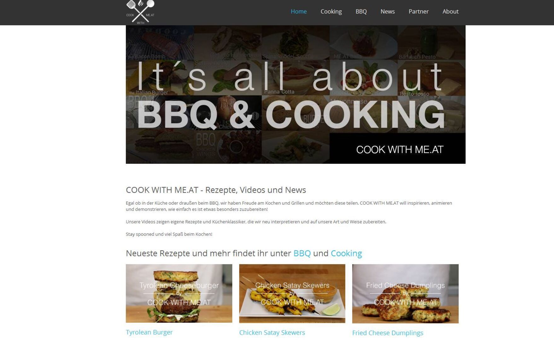The image size is (554, 340).
Task: Open the Chicken Satay Skewers image
Action: pos(292,293)
